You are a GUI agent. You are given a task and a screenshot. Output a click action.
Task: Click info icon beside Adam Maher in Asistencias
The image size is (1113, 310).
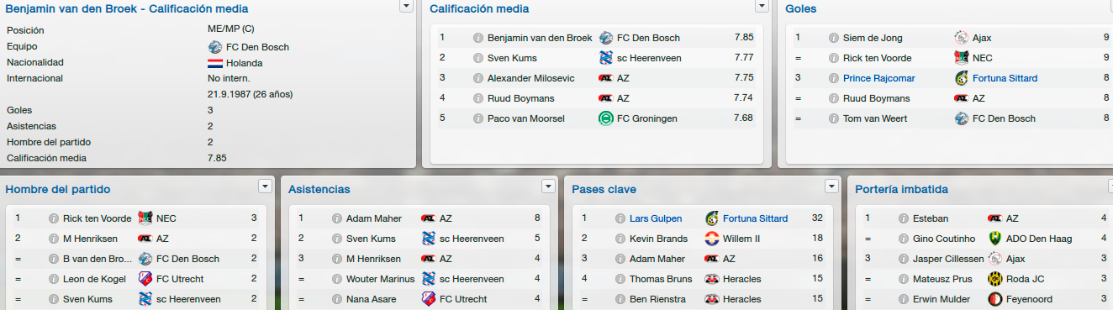tap(337, 218)
